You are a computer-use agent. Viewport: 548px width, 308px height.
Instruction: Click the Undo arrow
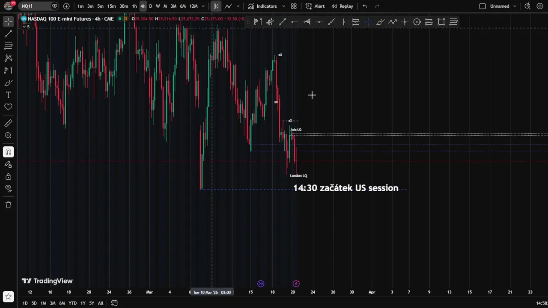tap(365, 6)
